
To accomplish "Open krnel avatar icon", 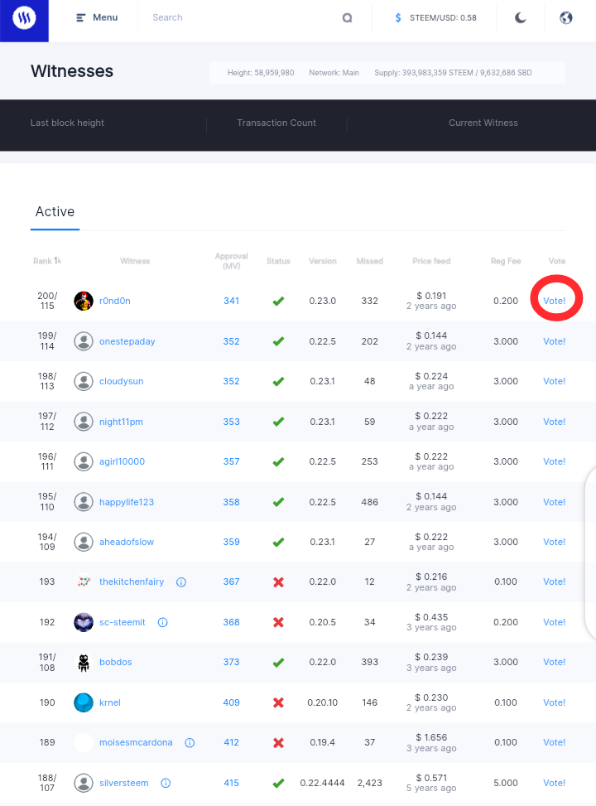I will pyautogui.click(x=84, y=702).
